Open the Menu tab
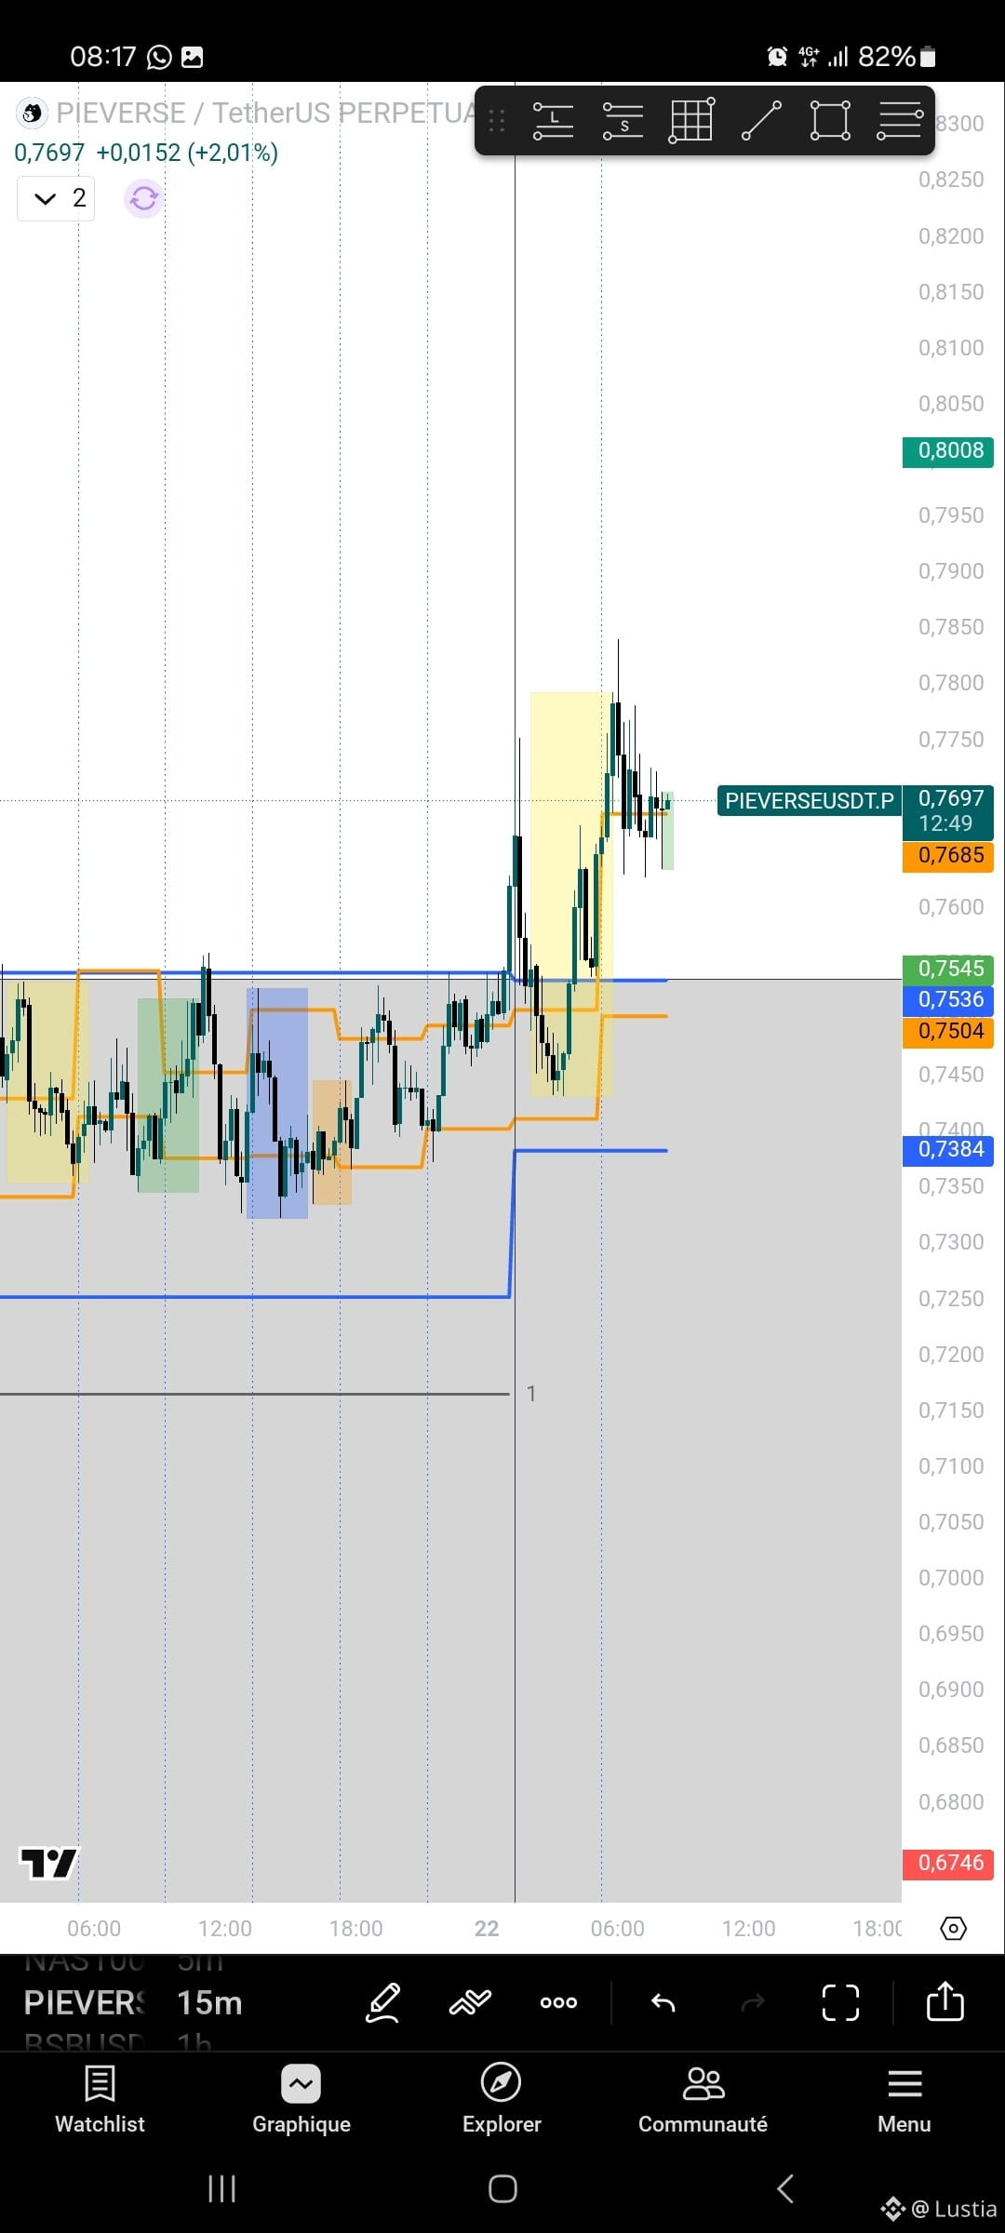 904,2098
